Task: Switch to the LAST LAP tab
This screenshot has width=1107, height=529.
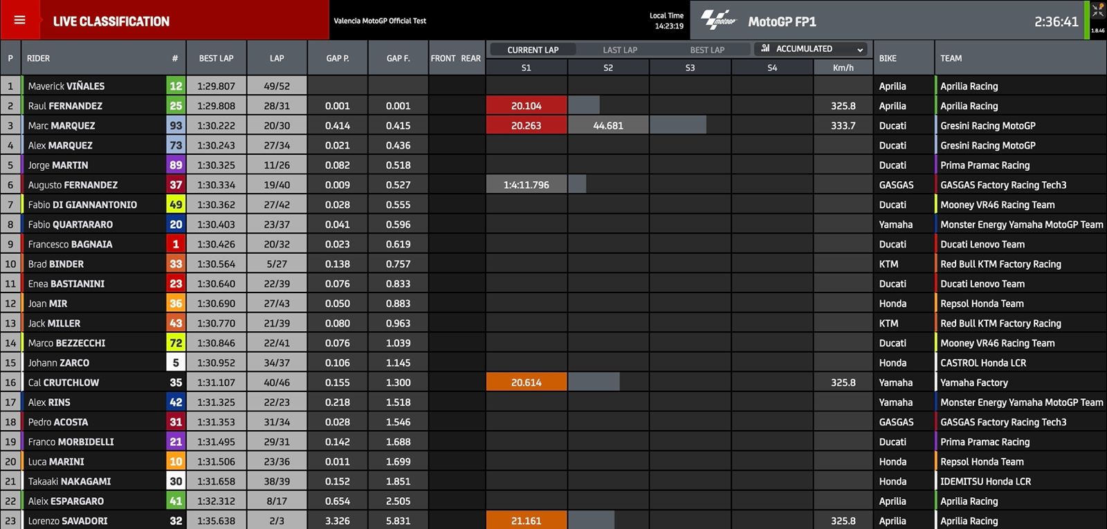Action: (x=620, y=50)
